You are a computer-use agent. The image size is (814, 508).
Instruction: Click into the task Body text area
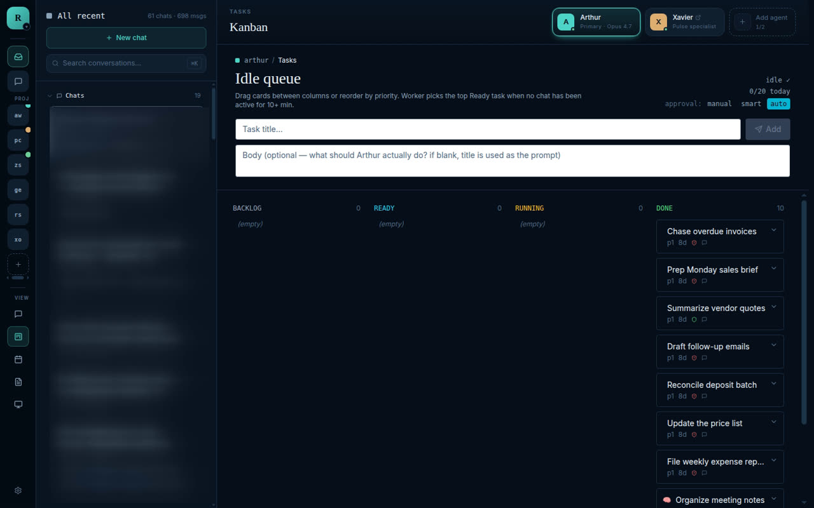(x=513, y=161)
